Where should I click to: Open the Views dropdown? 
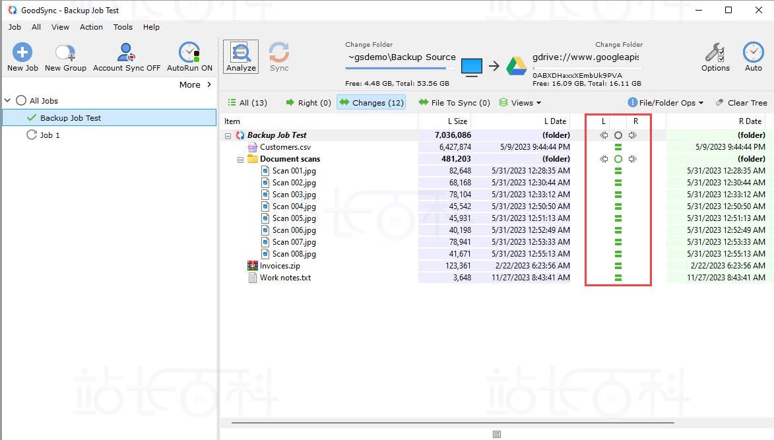coord(520,103)
